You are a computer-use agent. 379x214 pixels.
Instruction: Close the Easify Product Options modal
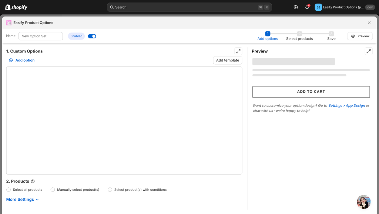coord(369,23)
